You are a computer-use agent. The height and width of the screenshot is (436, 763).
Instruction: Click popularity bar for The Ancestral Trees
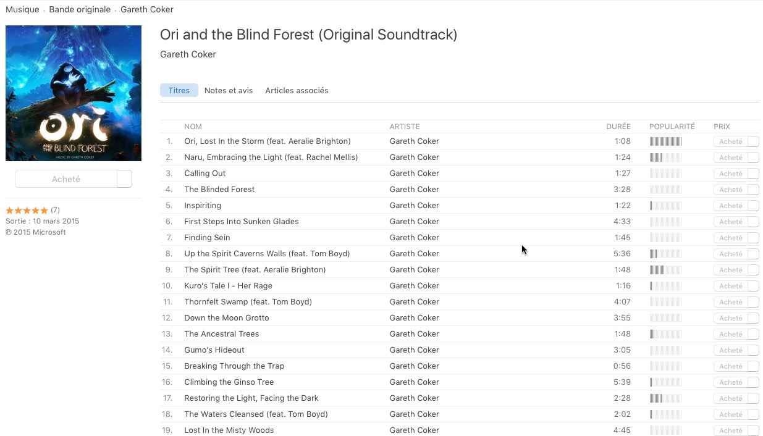[665, 334]
